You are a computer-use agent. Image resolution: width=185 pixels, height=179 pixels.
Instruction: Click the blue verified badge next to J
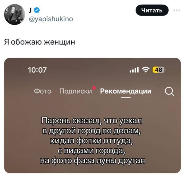tap(37, 10)
